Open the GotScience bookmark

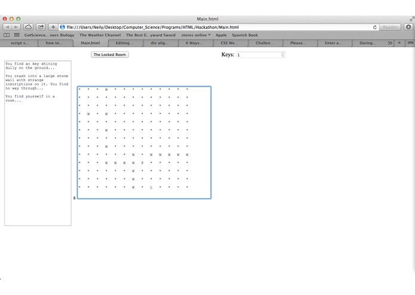(x=49, y=35)
